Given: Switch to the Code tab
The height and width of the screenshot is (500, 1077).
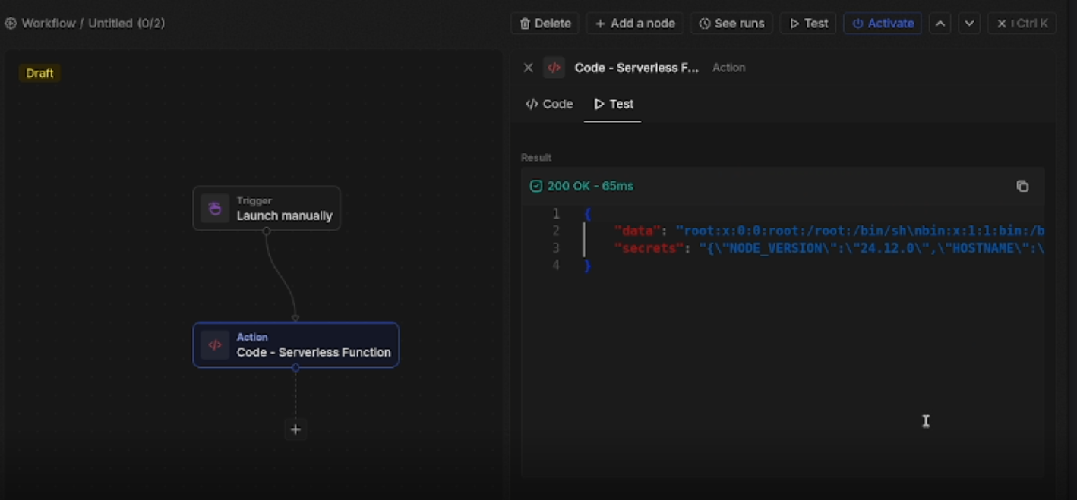Looking at the screenshot, I should point(548,104).
